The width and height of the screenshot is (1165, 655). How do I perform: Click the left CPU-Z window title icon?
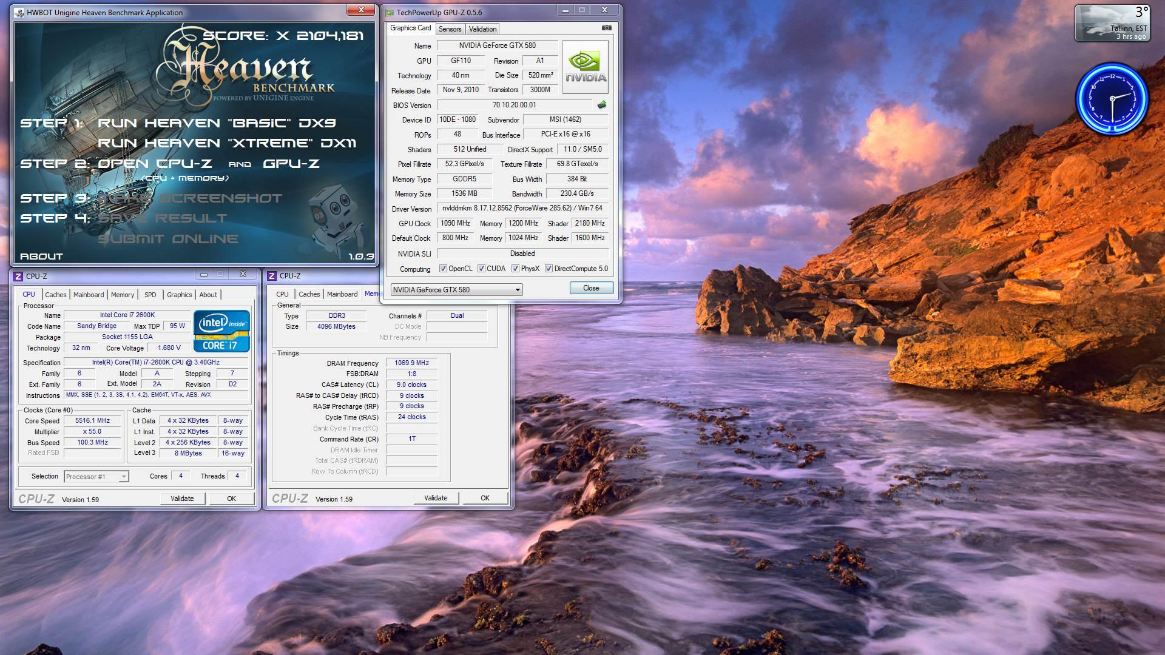point(18,276)
